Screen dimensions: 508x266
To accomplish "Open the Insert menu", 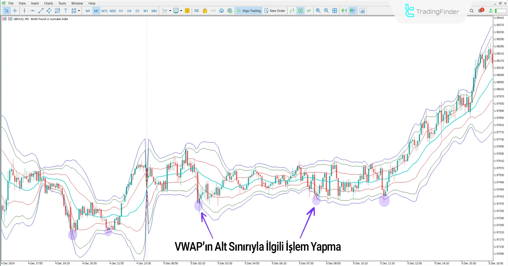I will 35,3.
